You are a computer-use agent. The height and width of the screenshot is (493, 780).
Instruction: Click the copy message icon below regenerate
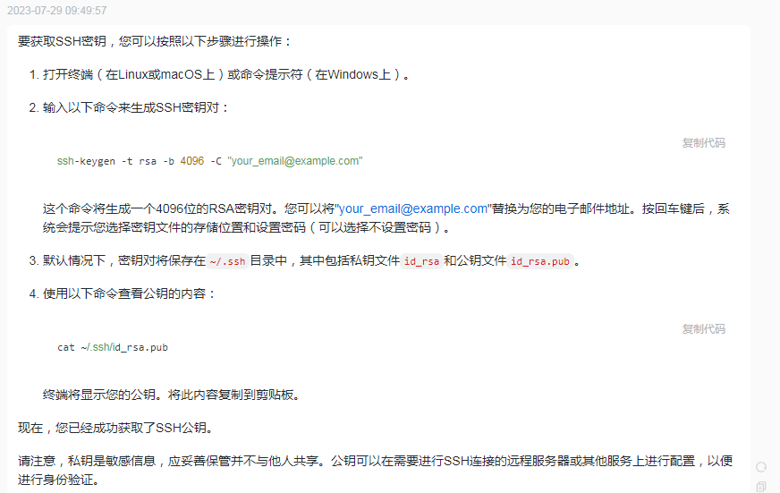pyautogui.click(x=761, y=487)
